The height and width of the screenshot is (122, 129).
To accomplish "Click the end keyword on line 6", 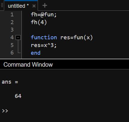I will 36,53.
